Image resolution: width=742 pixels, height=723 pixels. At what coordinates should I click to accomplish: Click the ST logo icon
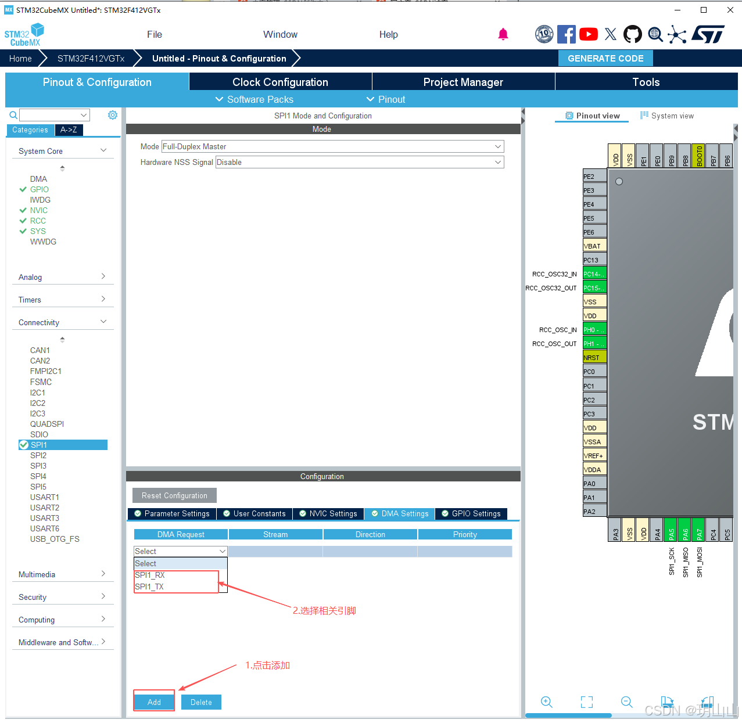pyautogui.click(x=708, y=34)
